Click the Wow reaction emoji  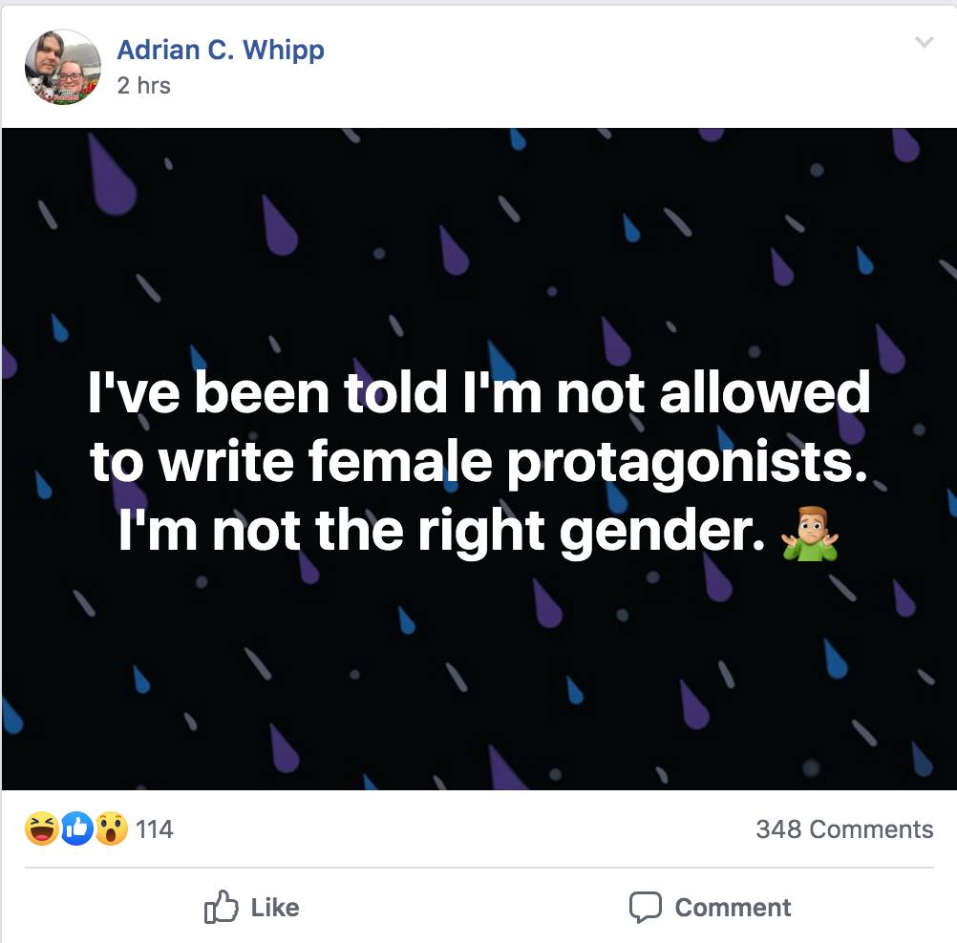pyautogui.click(x=110, y=829)
